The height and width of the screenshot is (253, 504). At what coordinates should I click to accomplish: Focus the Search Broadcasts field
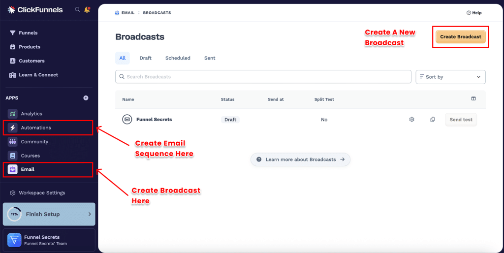[x=263, y=77]
